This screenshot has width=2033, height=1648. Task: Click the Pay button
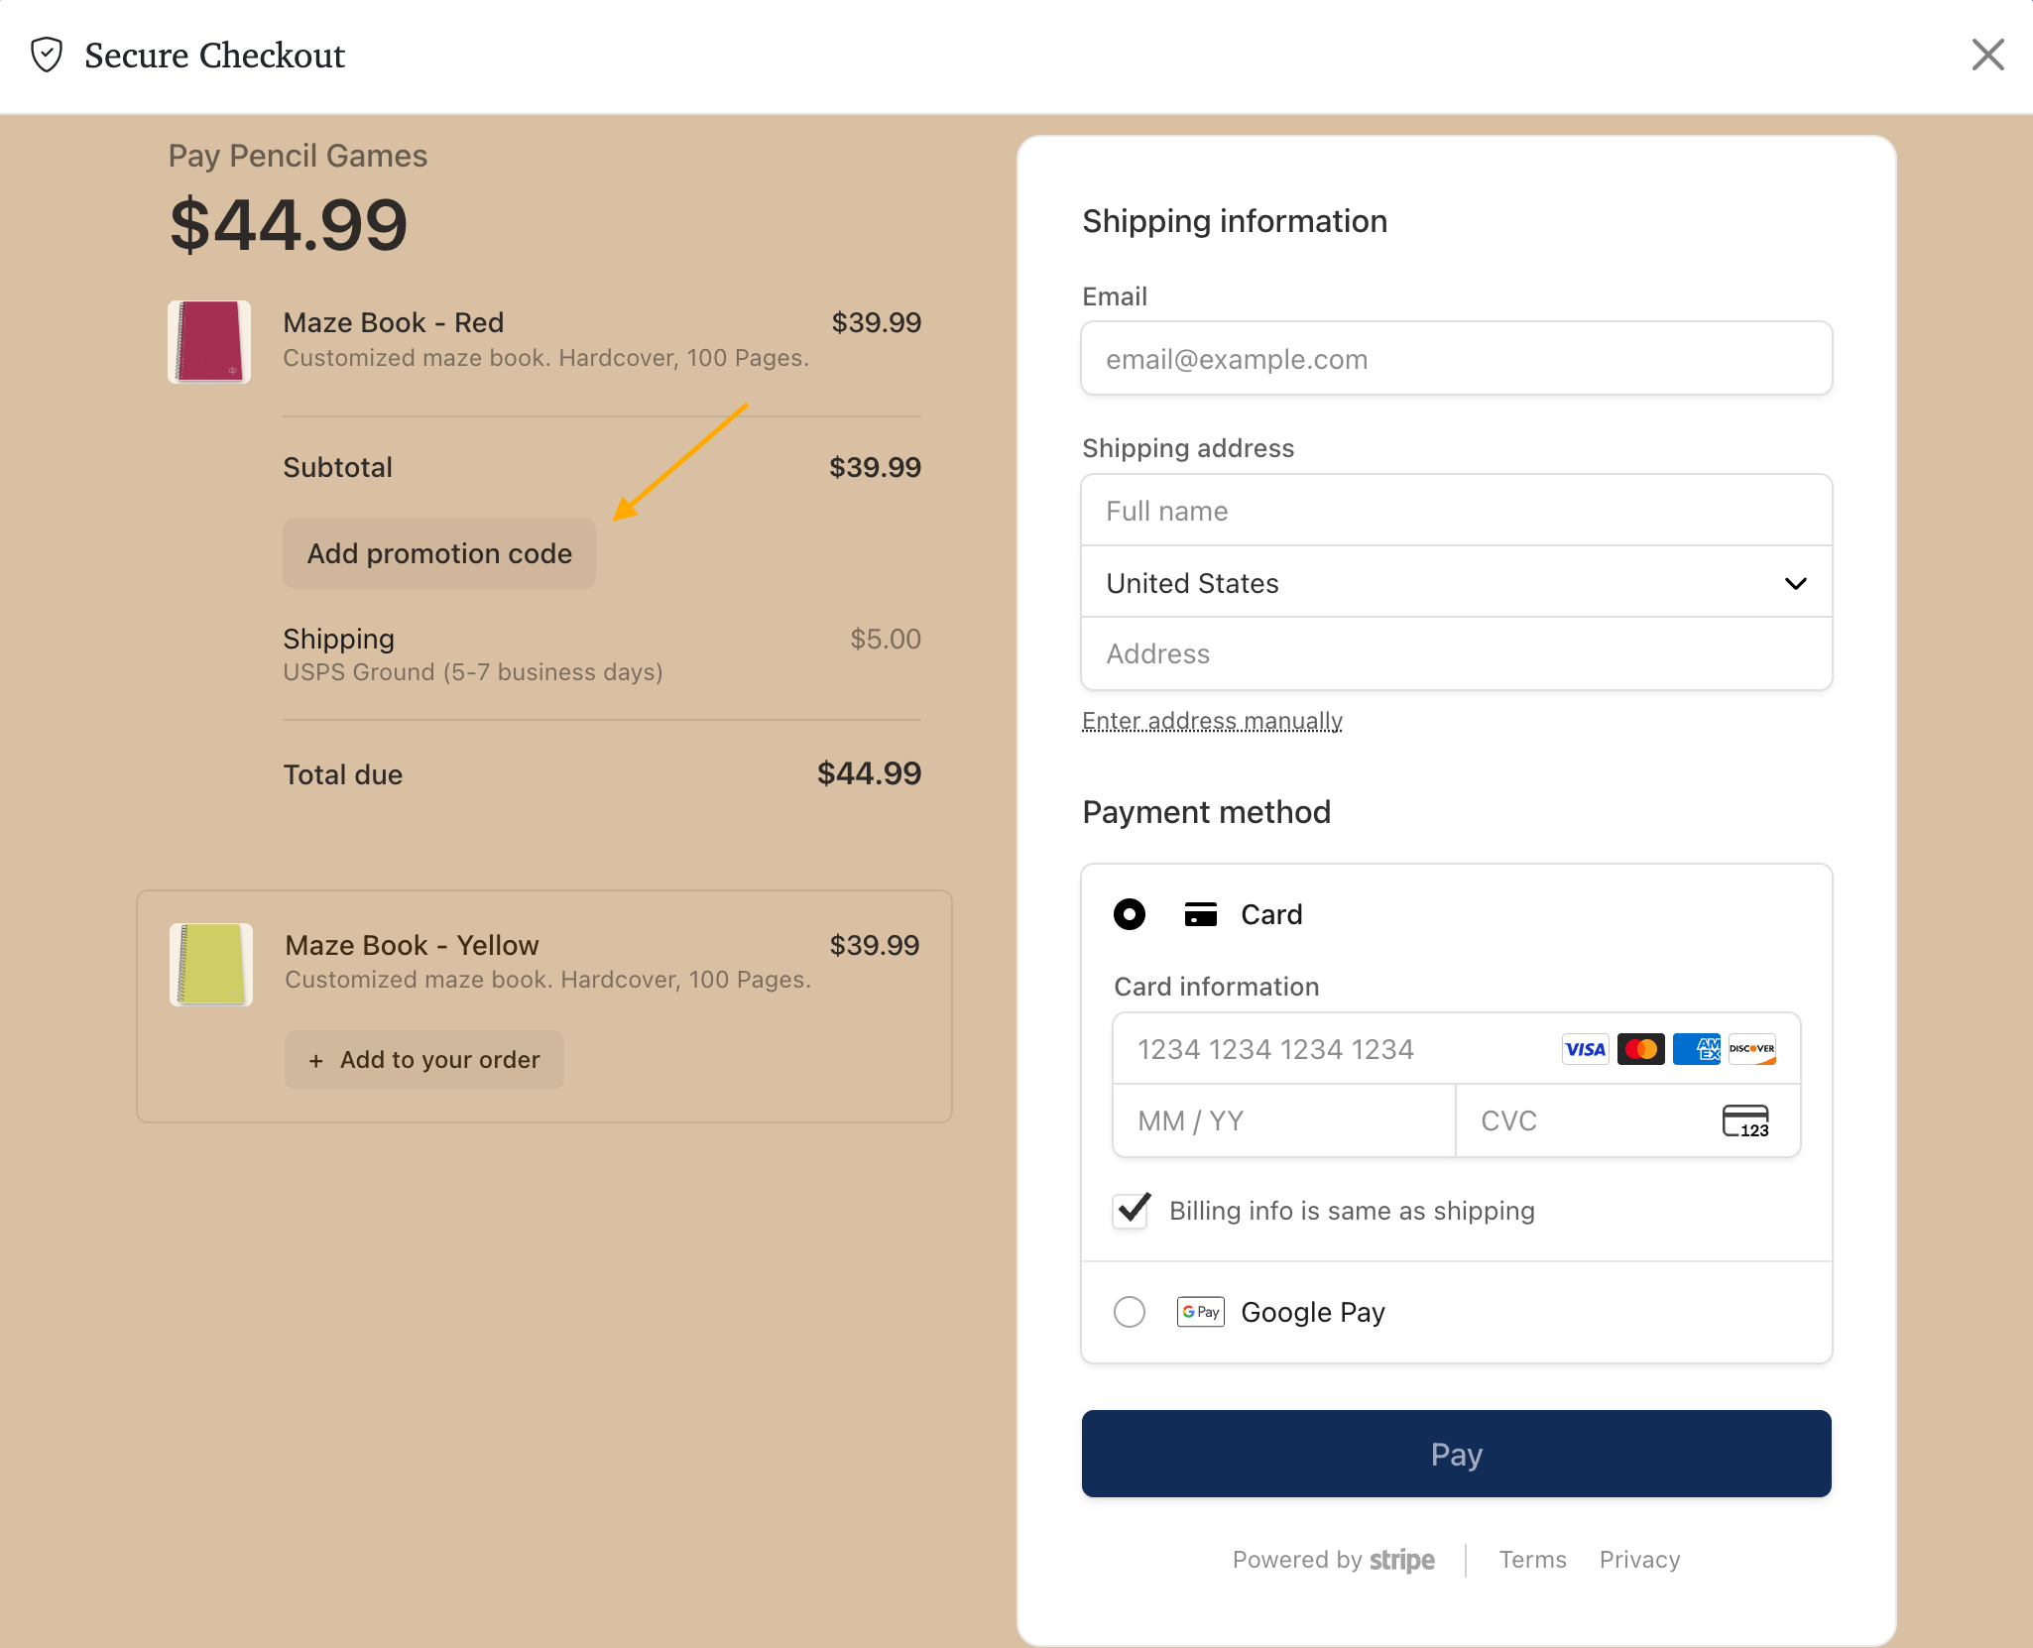[x=1456, y=1454]
